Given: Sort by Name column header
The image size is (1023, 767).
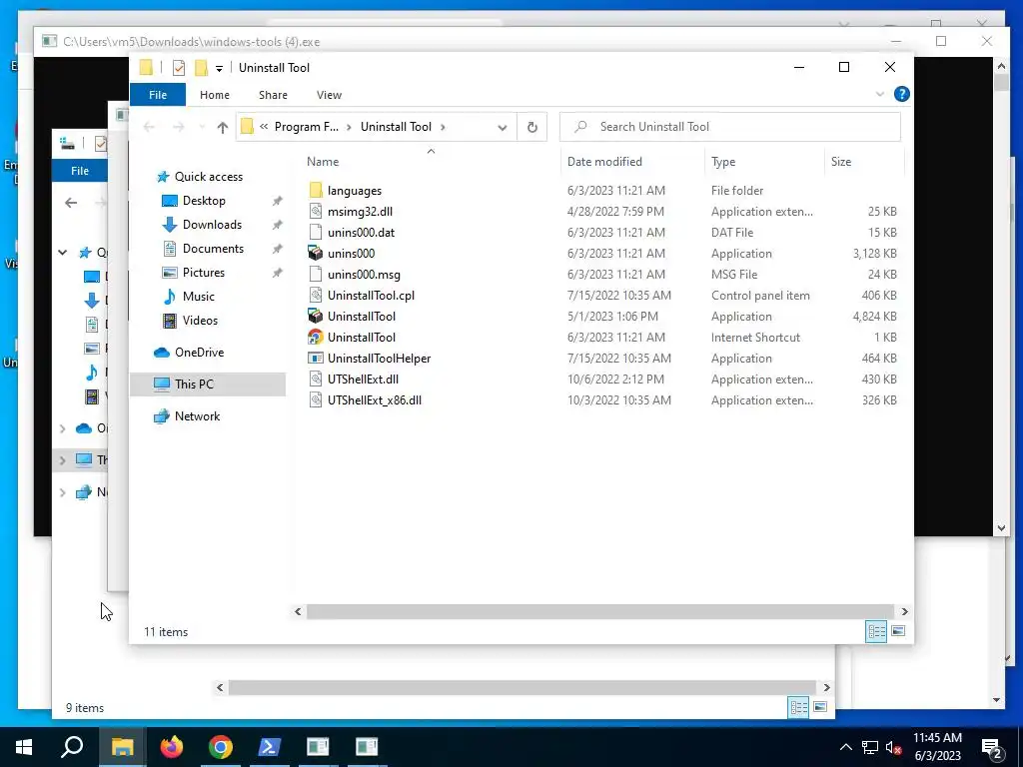Looking at the screenshot, I should (323, 162).
